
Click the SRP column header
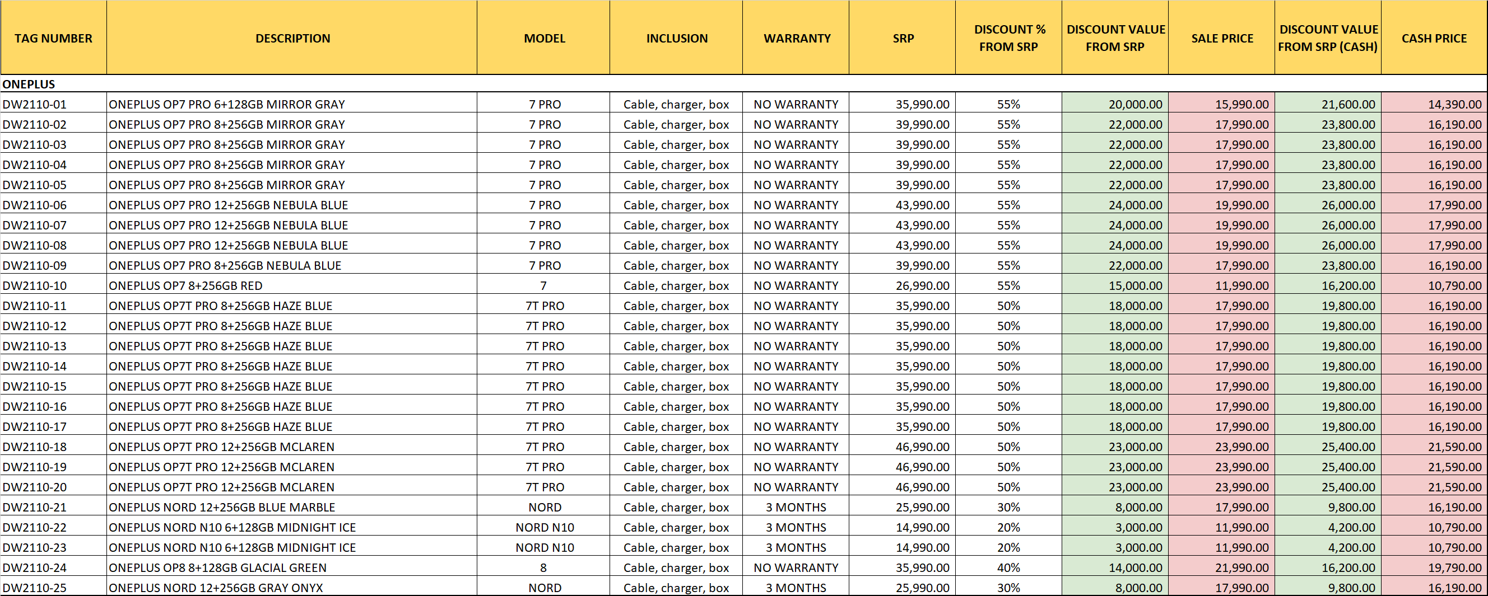coord(903,37)
